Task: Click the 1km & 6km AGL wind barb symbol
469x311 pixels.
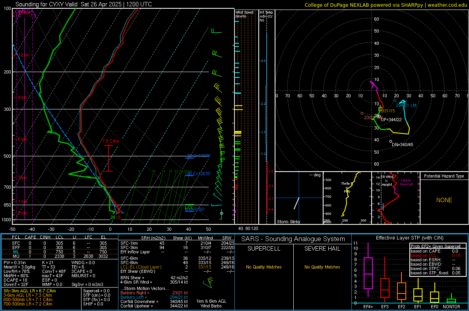Action: click(208, 282)
